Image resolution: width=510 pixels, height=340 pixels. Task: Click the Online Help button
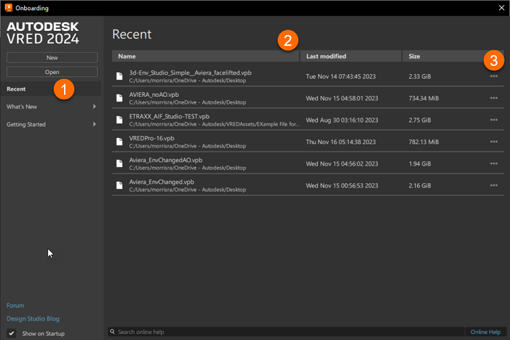(x=485, y=332)
